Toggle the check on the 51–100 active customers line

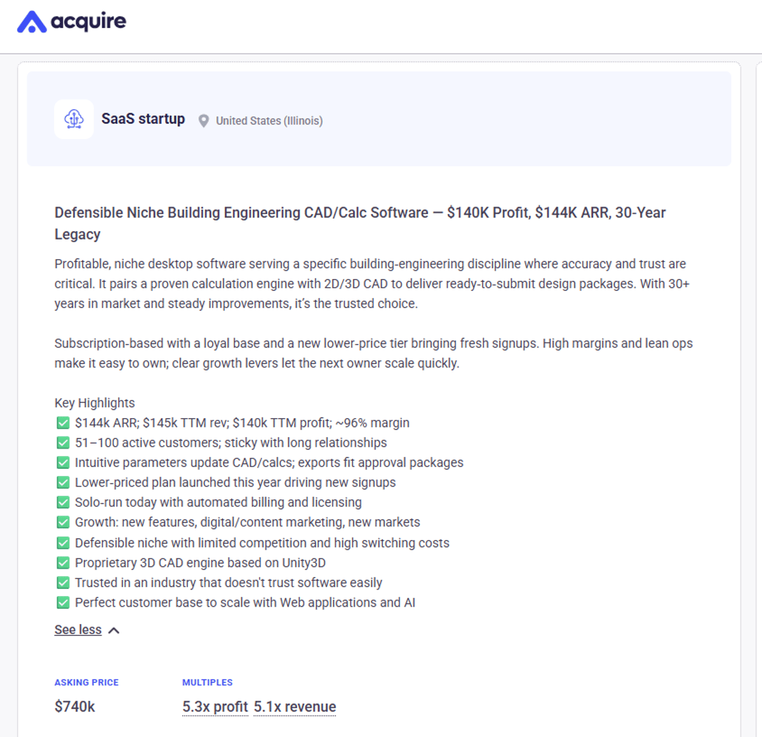click(63, 442)
